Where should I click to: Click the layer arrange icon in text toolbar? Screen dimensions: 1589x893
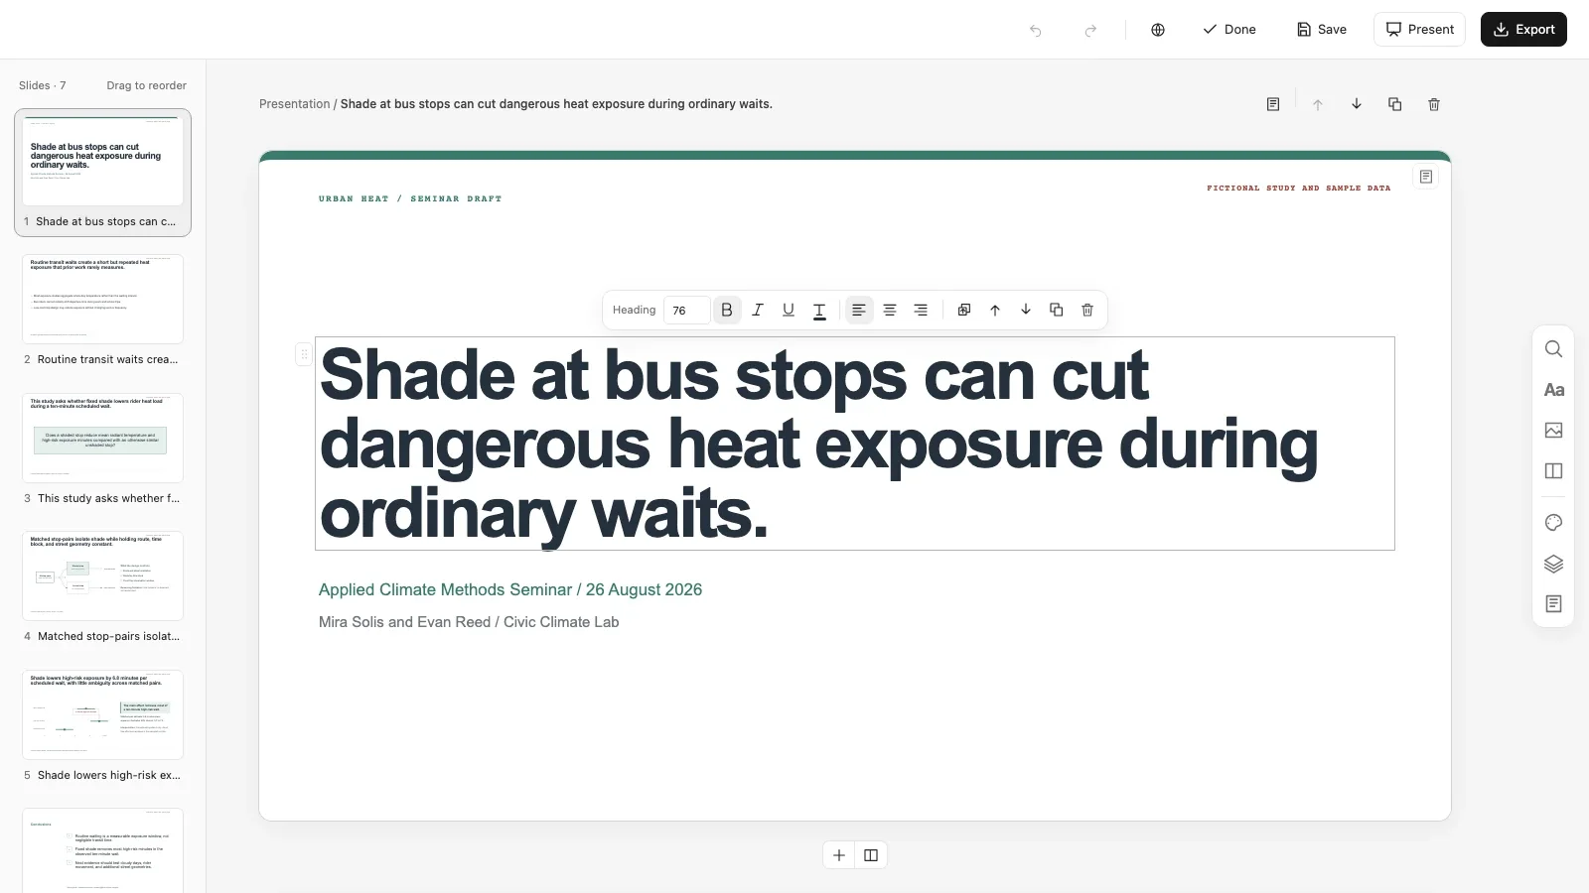[963, 310]
